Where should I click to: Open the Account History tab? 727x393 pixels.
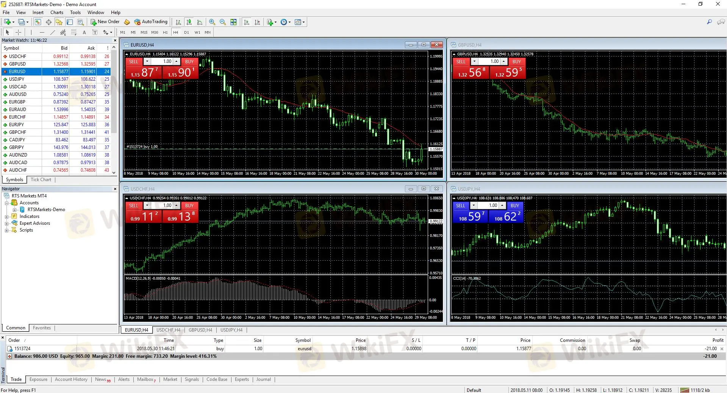coord(71,379)
